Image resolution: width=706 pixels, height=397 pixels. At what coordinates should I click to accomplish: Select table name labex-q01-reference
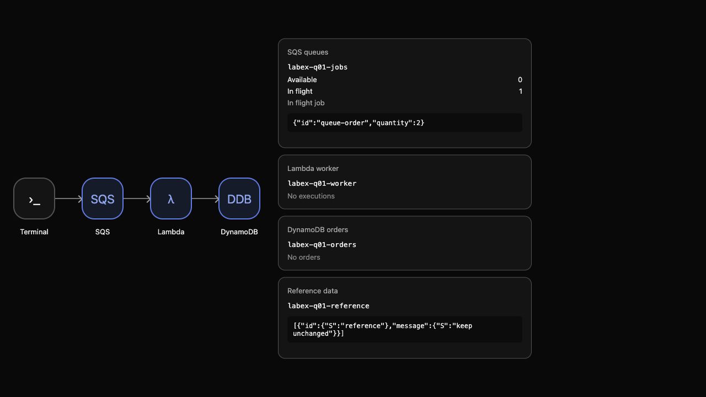click(329, 306)
